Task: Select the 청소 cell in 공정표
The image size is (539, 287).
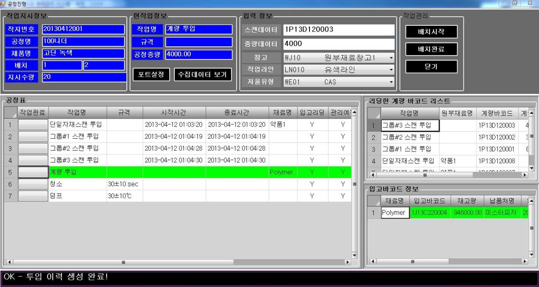Action: point(77,184)
